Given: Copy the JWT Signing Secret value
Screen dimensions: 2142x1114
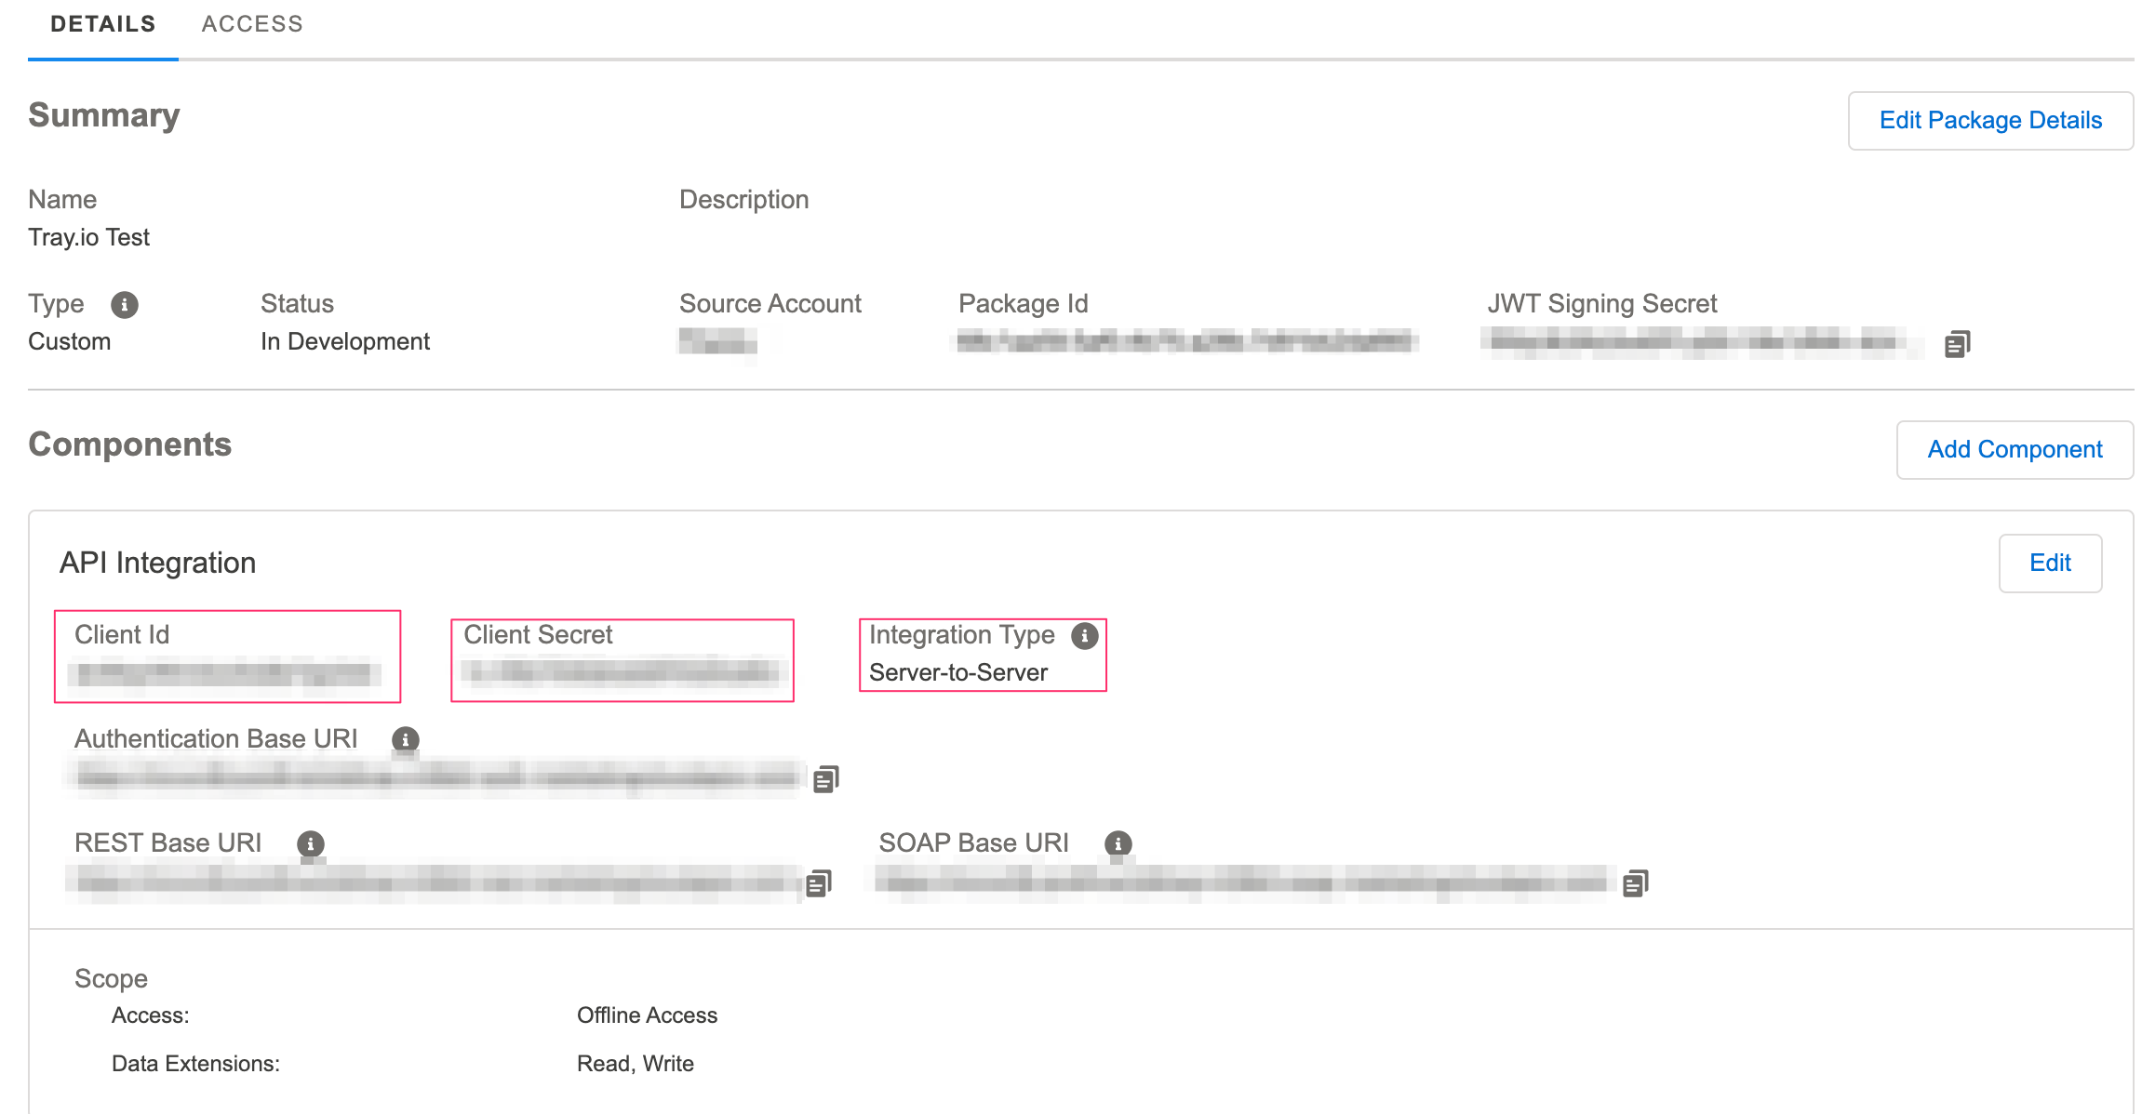Looking at the screenshot, I should [1957, 343].
